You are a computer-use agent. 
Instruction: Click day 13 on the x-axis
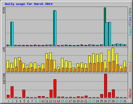click(x=55, y=101)
